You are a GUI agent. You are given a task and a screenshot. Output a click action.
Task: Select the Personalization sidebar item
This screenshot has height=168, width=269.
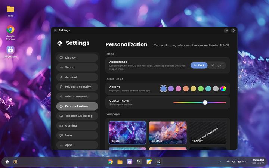[77, 106]
